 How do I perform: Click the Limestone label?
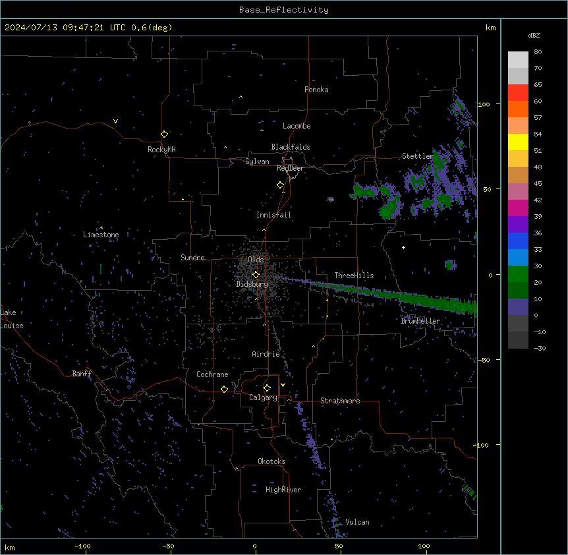(101, 235)
